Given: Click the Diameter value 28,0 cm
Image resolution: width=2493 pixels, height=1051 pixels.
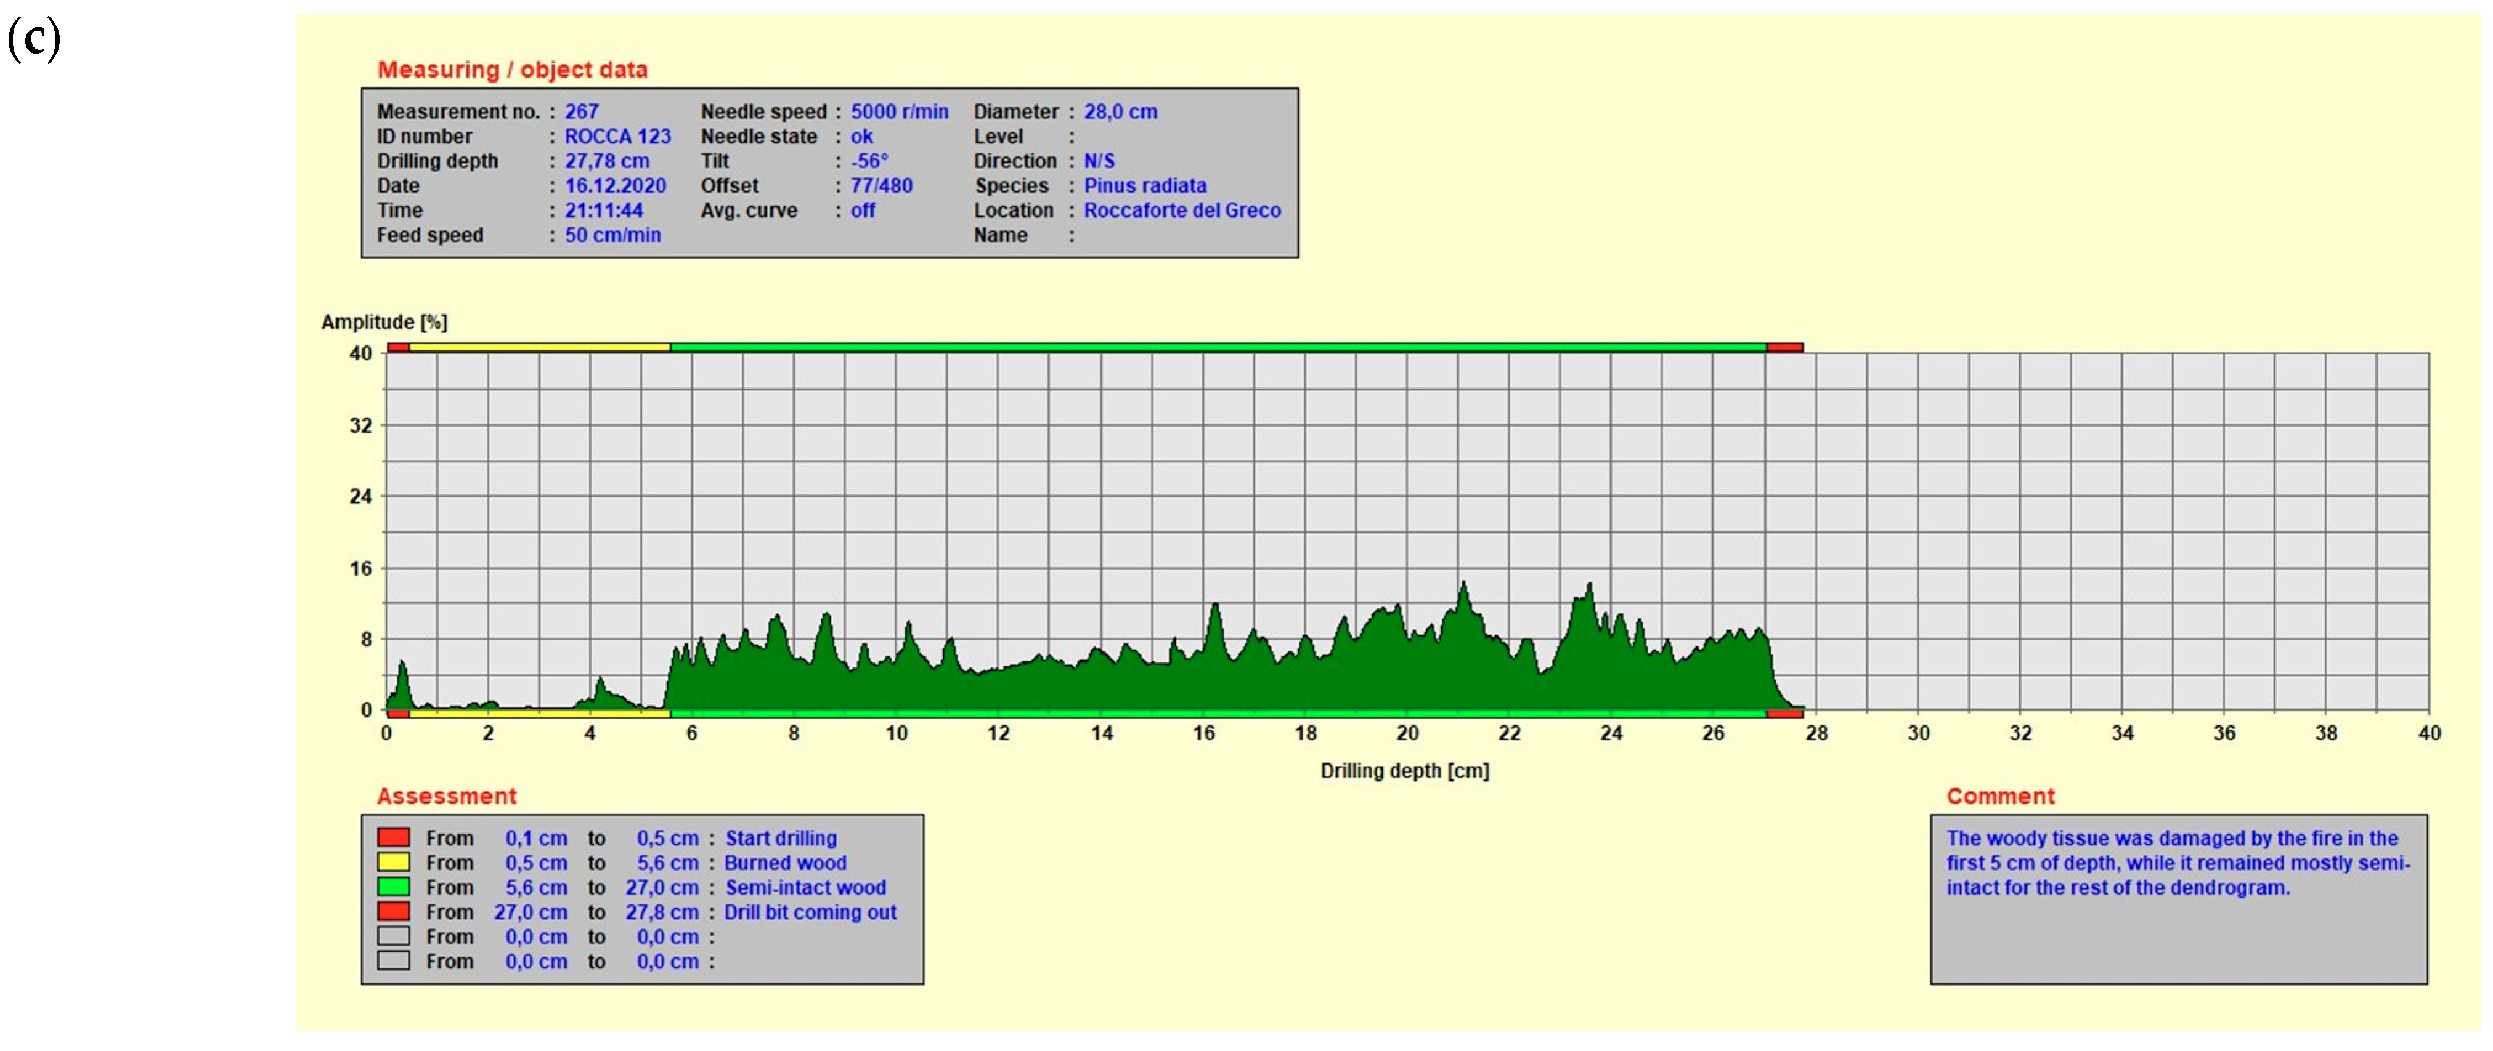Looking at the screenshot, I should coord(1120,111).
